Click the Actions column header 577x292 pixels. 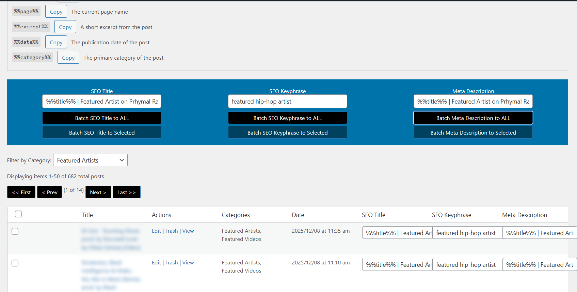coord(161,215)
